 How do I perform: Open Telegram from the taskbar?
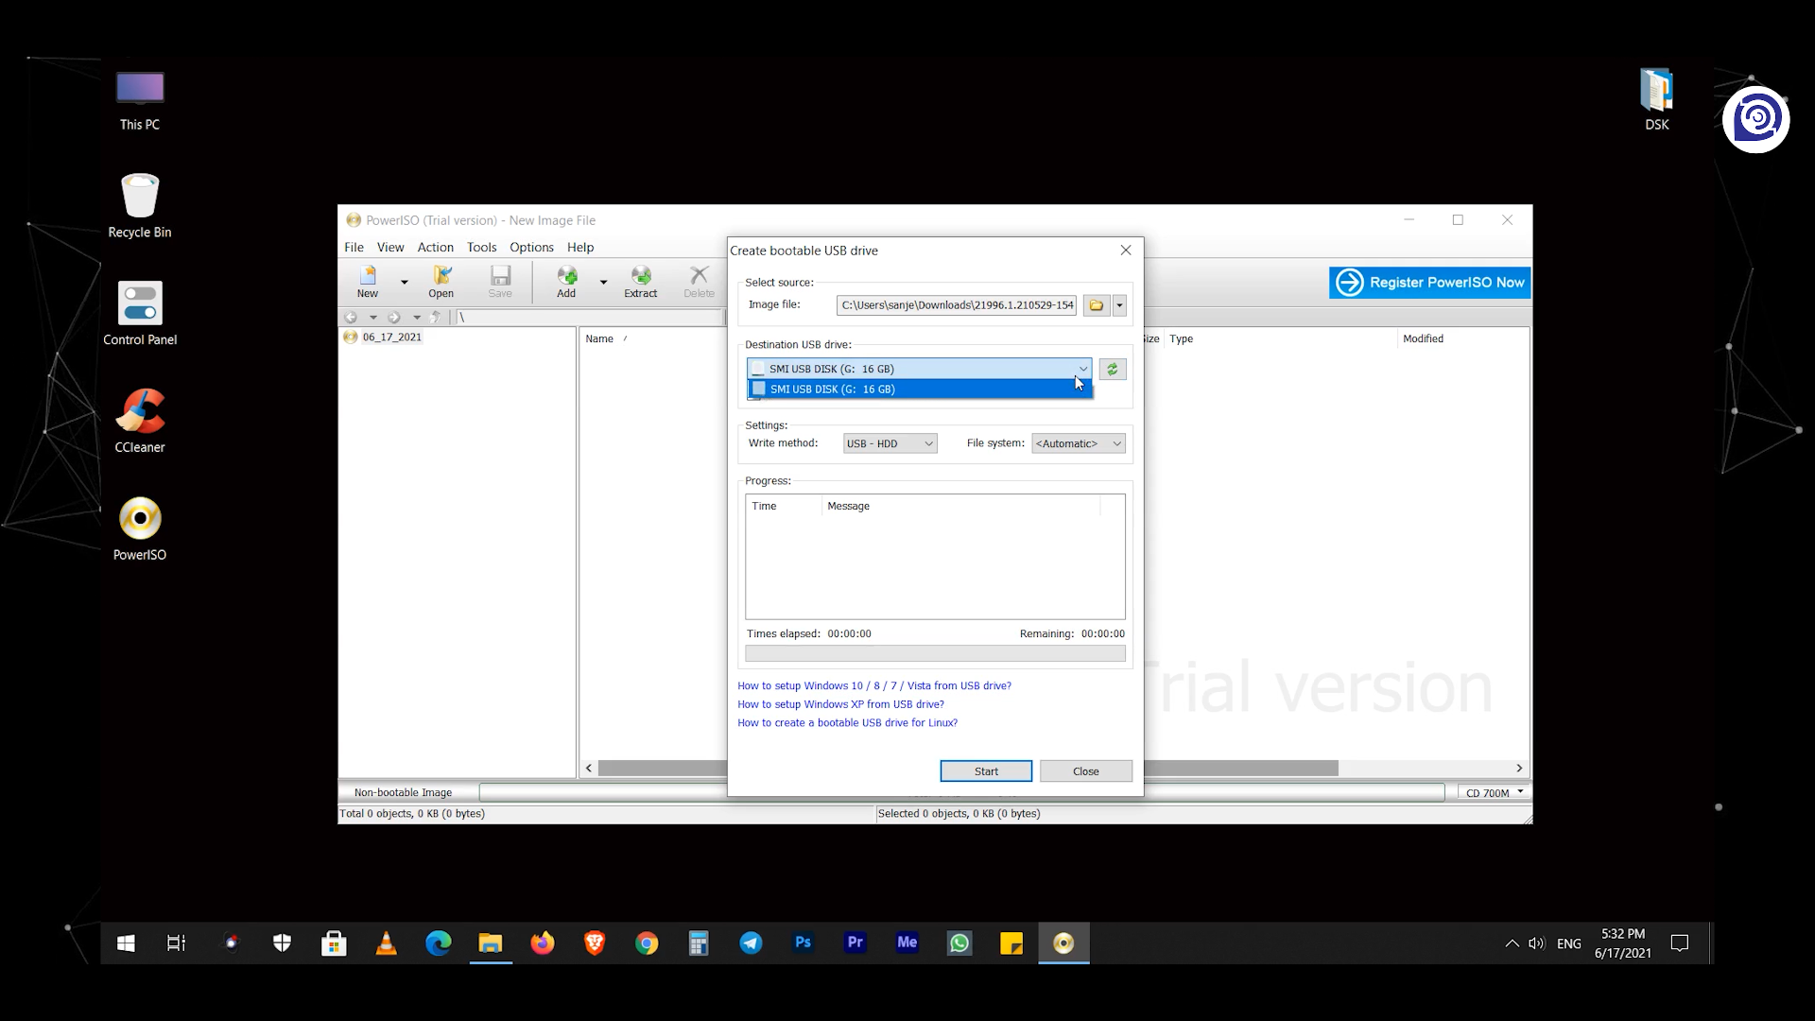tap(751, 943)
